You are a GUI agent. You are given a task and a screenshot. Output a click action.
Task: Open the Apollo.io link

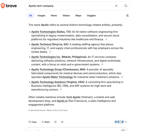[x=62, y=101]
